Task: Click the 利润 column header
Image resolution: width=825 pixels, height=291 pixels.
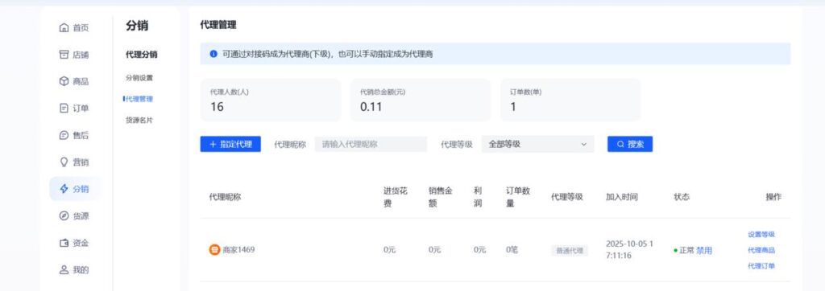Action: 478,198
